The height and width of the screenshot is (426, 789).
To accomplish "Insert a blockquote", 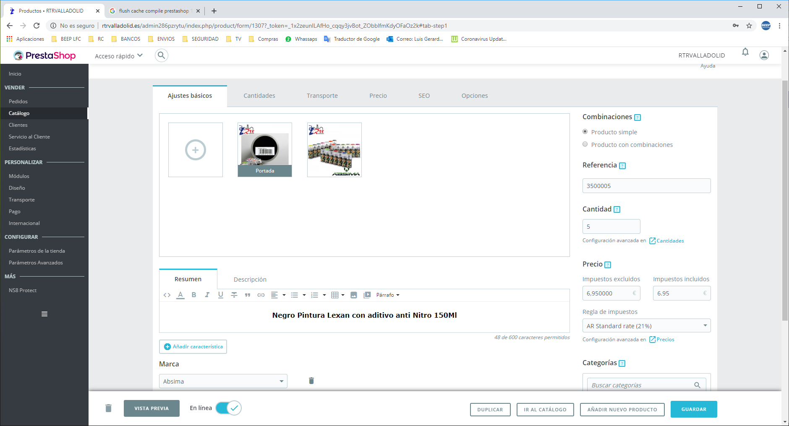I will 248,295.
